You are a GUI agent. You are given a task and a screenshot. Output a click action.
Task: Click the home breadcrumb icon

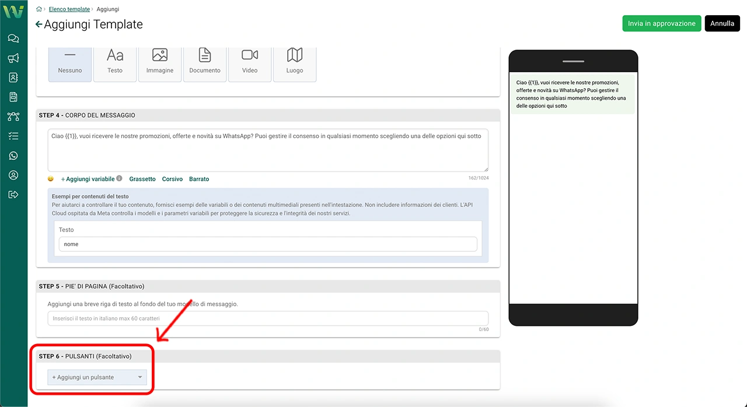tap(39, 9)
